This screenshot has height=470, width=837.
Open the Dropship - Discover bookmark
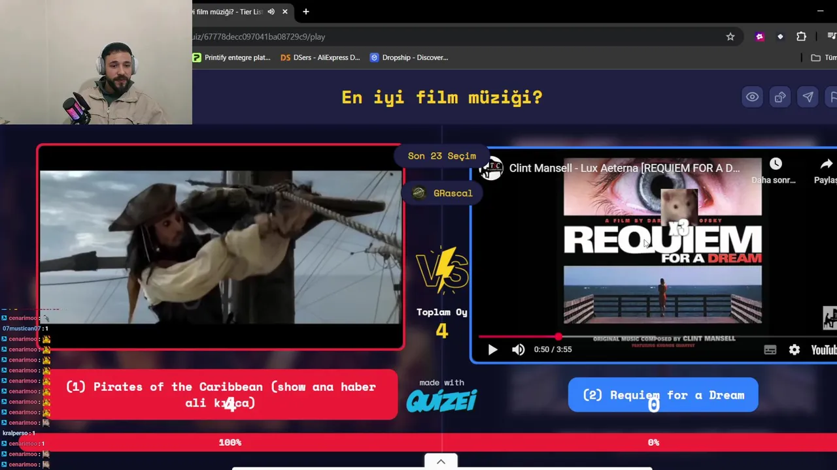[409, 57]
